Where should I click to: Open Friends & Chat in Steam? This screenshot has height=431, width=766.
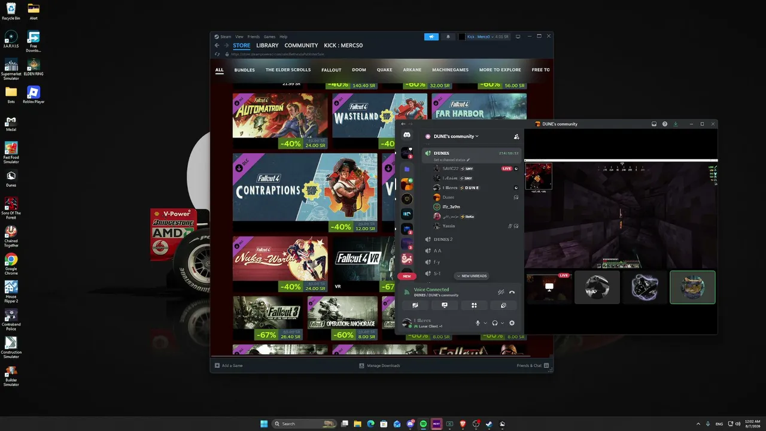click(533, 365)
